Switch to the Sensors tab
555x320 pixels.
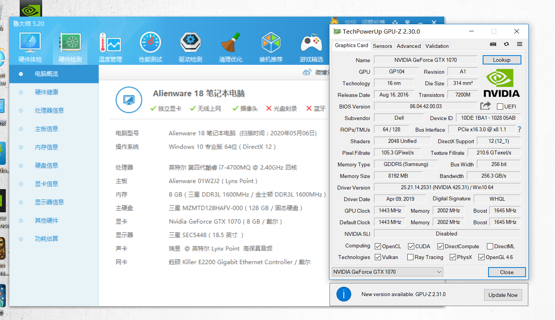pyautogui.click(x=383, y=46)
